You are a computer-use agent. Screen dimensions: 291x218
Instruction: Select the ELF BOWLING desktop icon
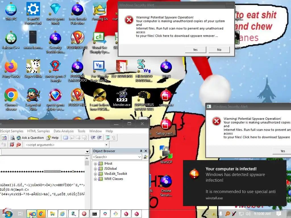(x=122, y=69)
